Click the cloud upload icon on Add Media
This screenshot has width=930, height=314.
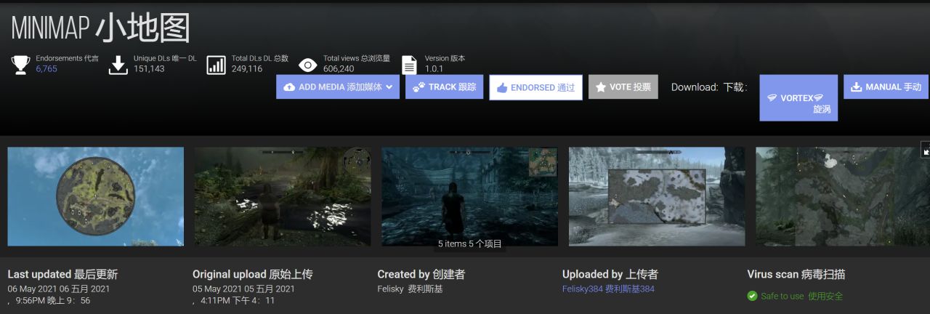click(289, 87)
